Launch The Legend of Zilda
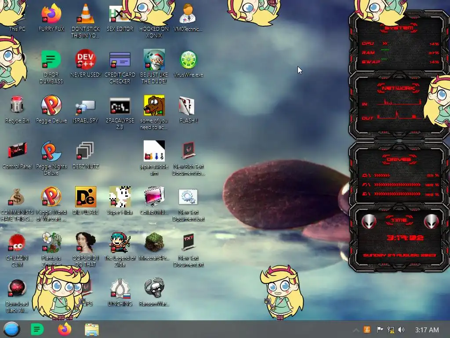 (x=120, y=242)
